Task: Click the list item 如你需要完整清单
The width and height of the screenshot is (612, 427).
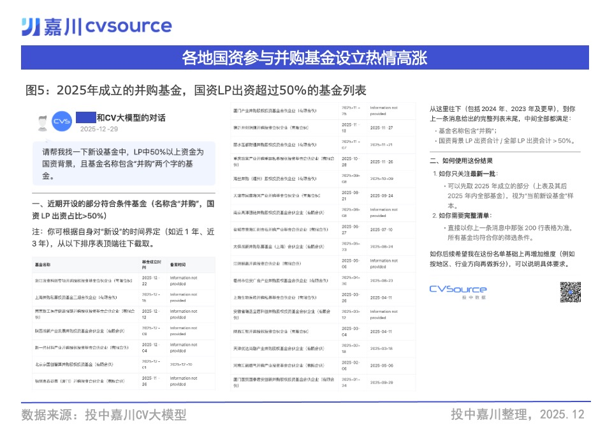Action: coord(465,215)
